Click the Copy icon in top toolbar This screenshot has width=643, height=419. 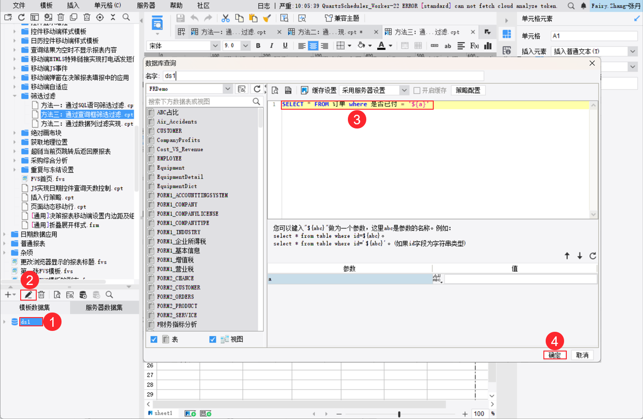(239, 18)
